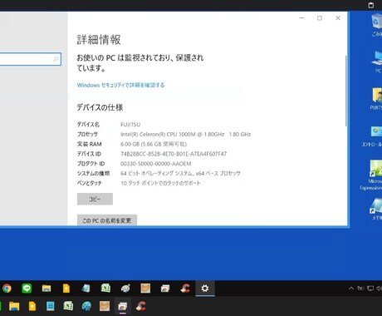The image size is (382, 316).
Task: Open the photo stack icon in upper taskbar
Action: click(x=165, y=289)
